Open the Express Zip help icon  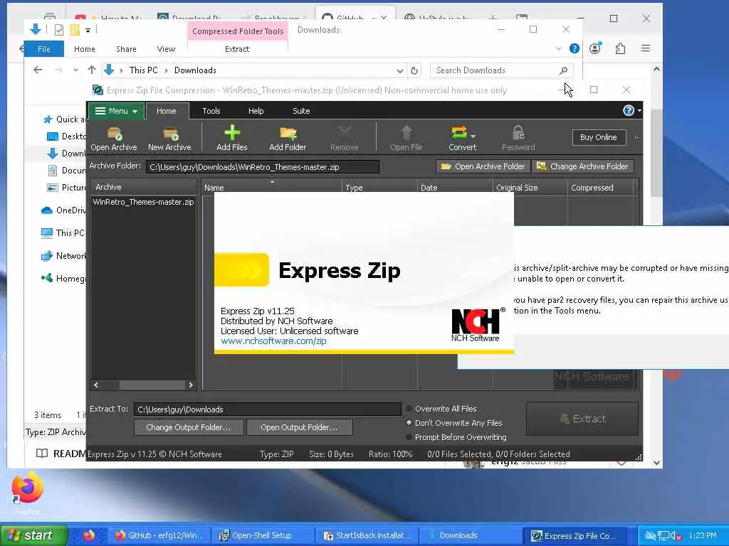coord(628,110)
